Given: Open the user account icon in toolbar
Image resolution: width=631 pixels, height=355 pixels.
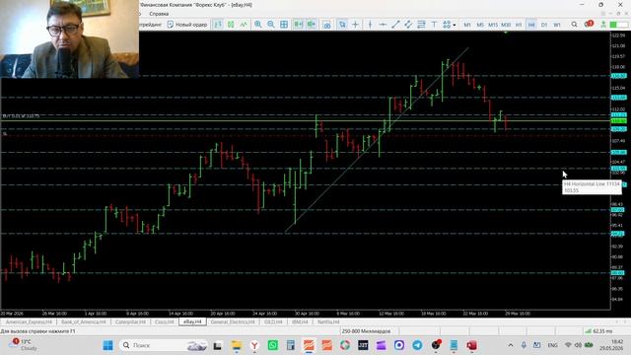Looking at the screenshot, I should (x=603, y=25).
